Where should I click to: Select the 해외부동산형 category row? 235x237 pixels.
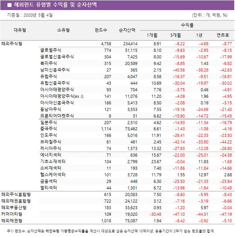[14, 207]
